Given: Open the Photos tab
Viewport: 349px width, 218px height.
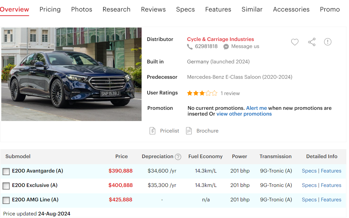Looking at the screenshot, I should coord(82,9).
